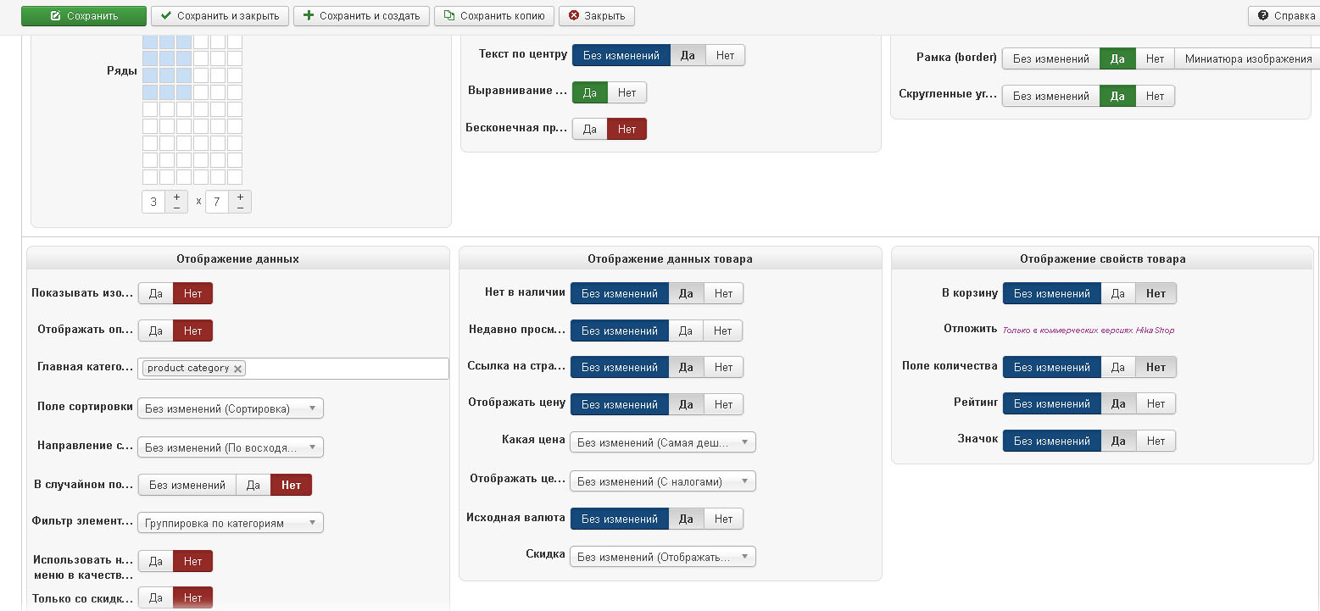Open the Скидка dropdown list

click(662, 557)
